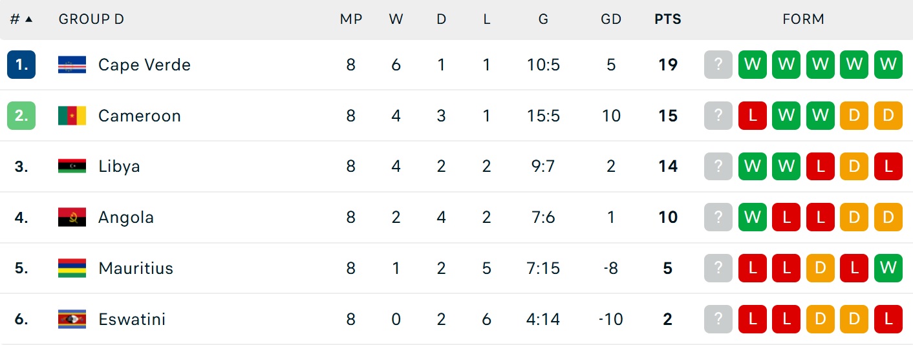Click the Angola flag icon
The width and height of the screenshot is (913, 345).
[72, 217]
